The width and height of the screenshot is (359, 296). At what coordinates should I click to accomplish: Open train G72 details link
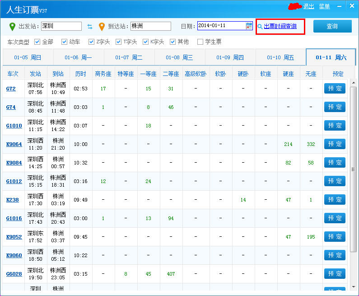click(x=11, y=89)
